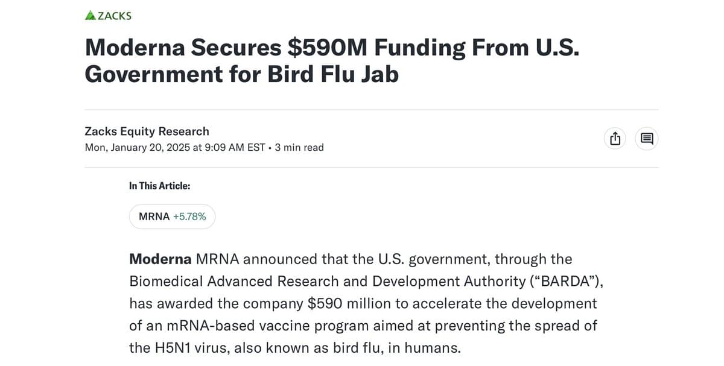The height and width of the screenshot is (366, 724).
Task: Click the bold Moderna company name
Action: 160,259
